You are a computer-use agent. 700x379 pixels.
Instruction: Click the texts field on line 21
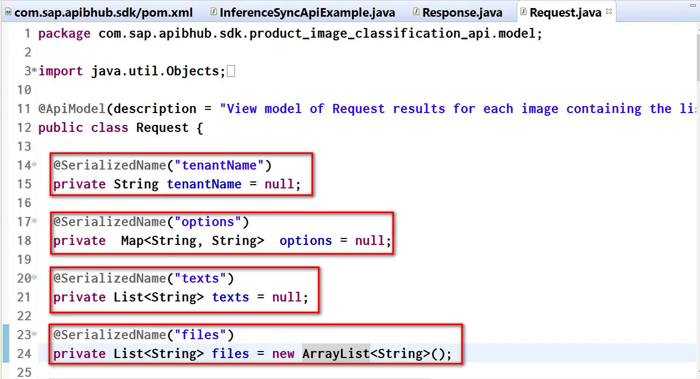(x=231, y=297)
